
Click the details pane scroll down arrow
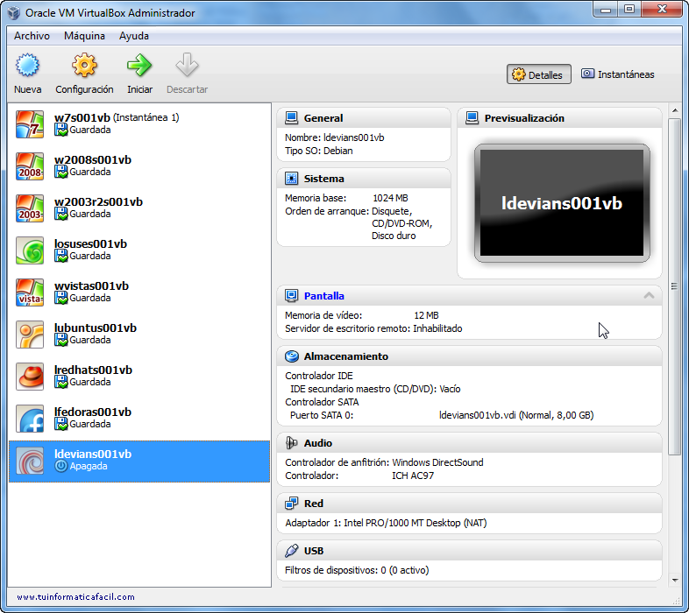[x=675, y=580]
